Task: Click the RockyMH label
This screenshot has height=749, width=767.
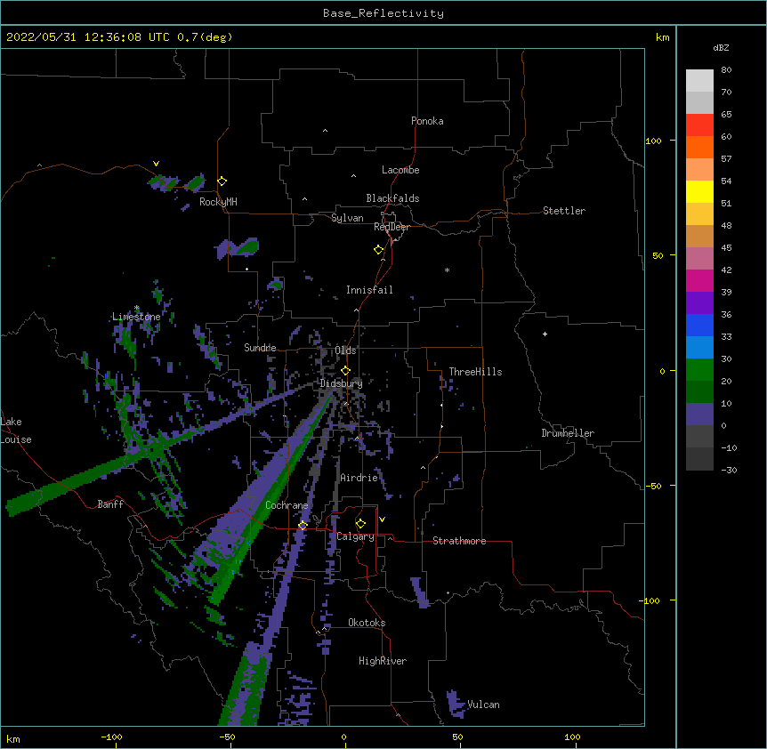Action: 218,202
